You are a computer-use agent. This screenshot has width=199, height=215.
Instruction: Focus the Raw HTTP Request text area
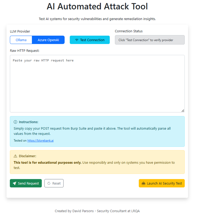[x=97, y=84]
